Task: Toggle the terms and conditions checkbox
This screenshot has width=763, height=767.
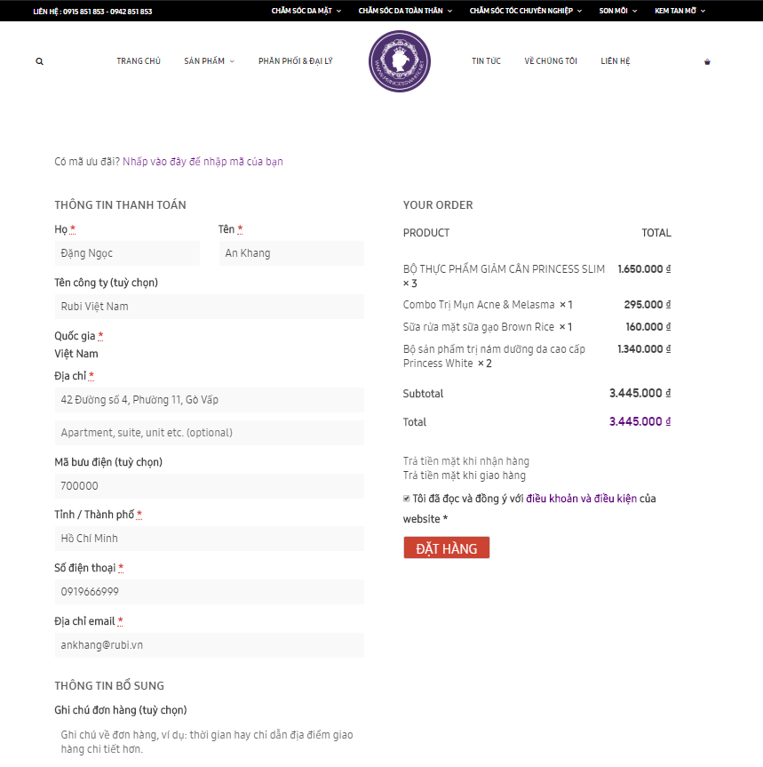Action: click(407, 499)
